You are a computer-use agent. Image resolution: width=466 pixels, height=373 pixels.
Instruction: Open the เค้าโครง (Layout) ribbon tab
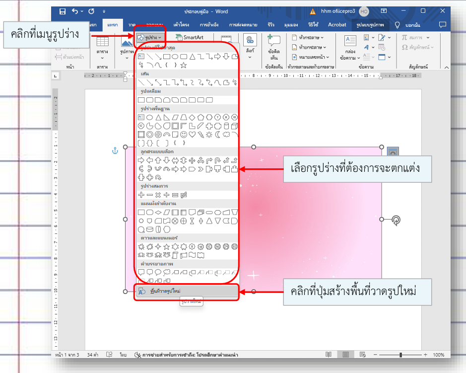180,24
